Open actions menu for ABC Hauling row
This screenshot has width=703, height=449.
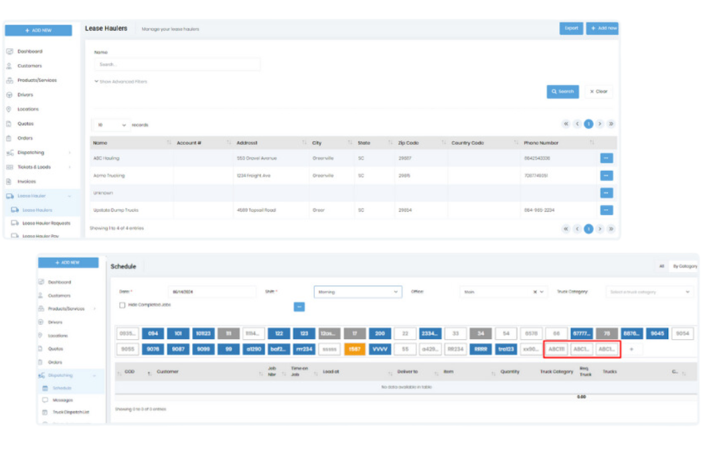point(607,158)
